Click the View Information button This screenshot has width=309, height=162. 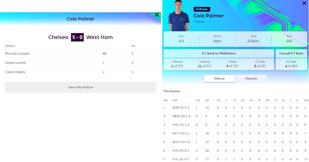click(81, 87)
